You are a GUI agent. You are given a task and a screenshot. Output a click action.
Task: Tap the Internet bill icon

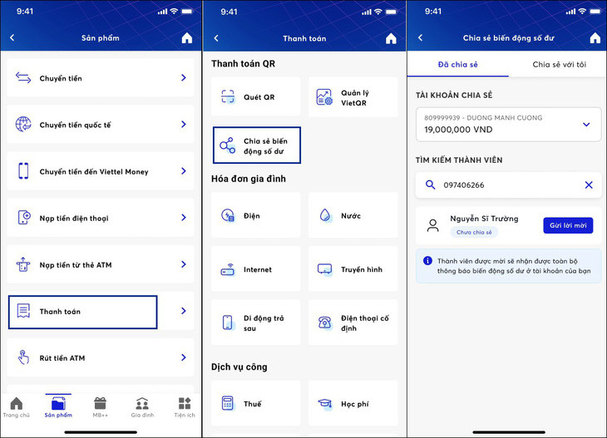pos(227,270)
